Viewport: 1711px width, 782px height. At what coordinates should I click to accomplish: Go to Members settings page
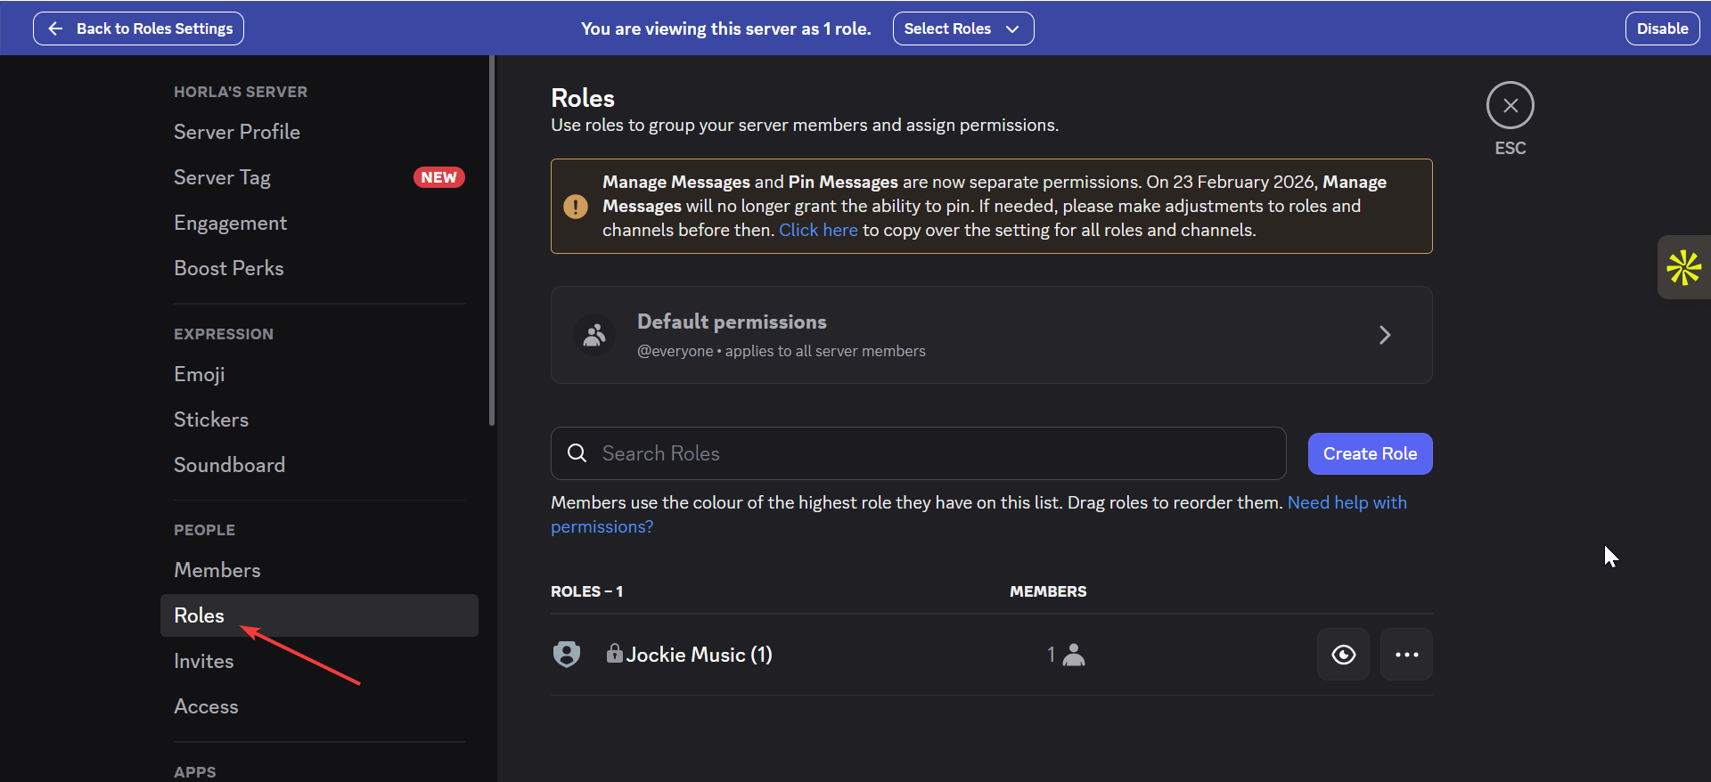(217, 570)
